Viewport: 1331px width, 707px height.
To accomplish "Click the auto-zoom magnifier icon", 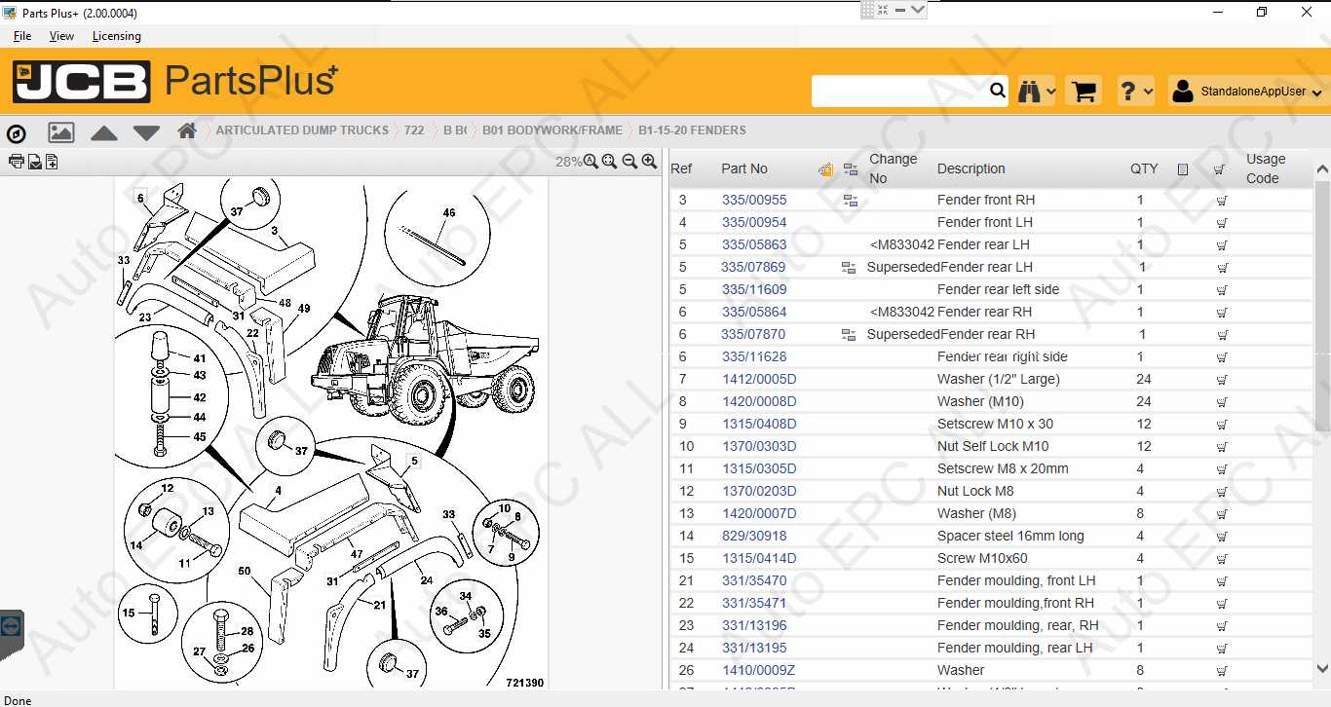I will [590, 162].
